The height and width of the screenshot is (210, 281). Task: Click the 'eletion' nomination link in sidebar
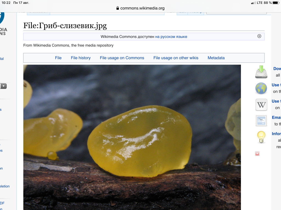(x=5, y=186)
